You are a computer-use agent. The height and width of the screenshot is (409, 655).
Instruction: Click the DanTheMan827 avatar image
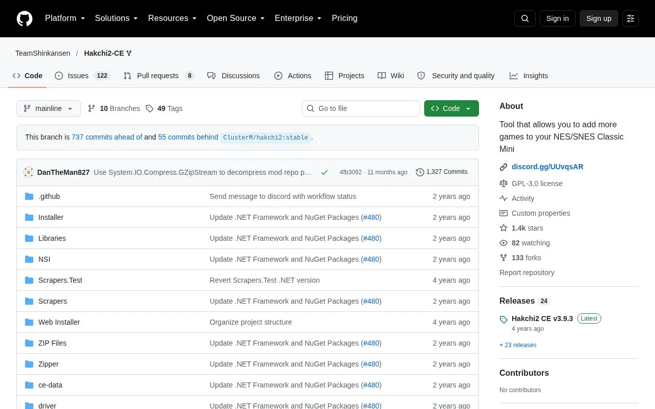click(x=29, y=172)
